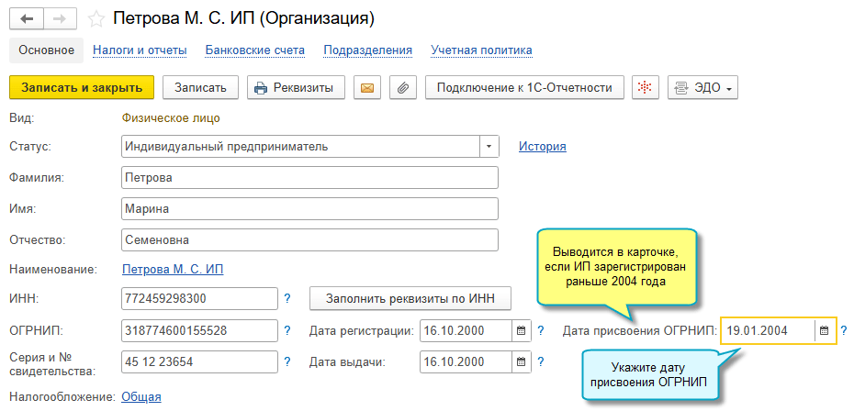Click the back navigation arrow
This screenshot has height=411, width=854.
click(x=27, y=19)
